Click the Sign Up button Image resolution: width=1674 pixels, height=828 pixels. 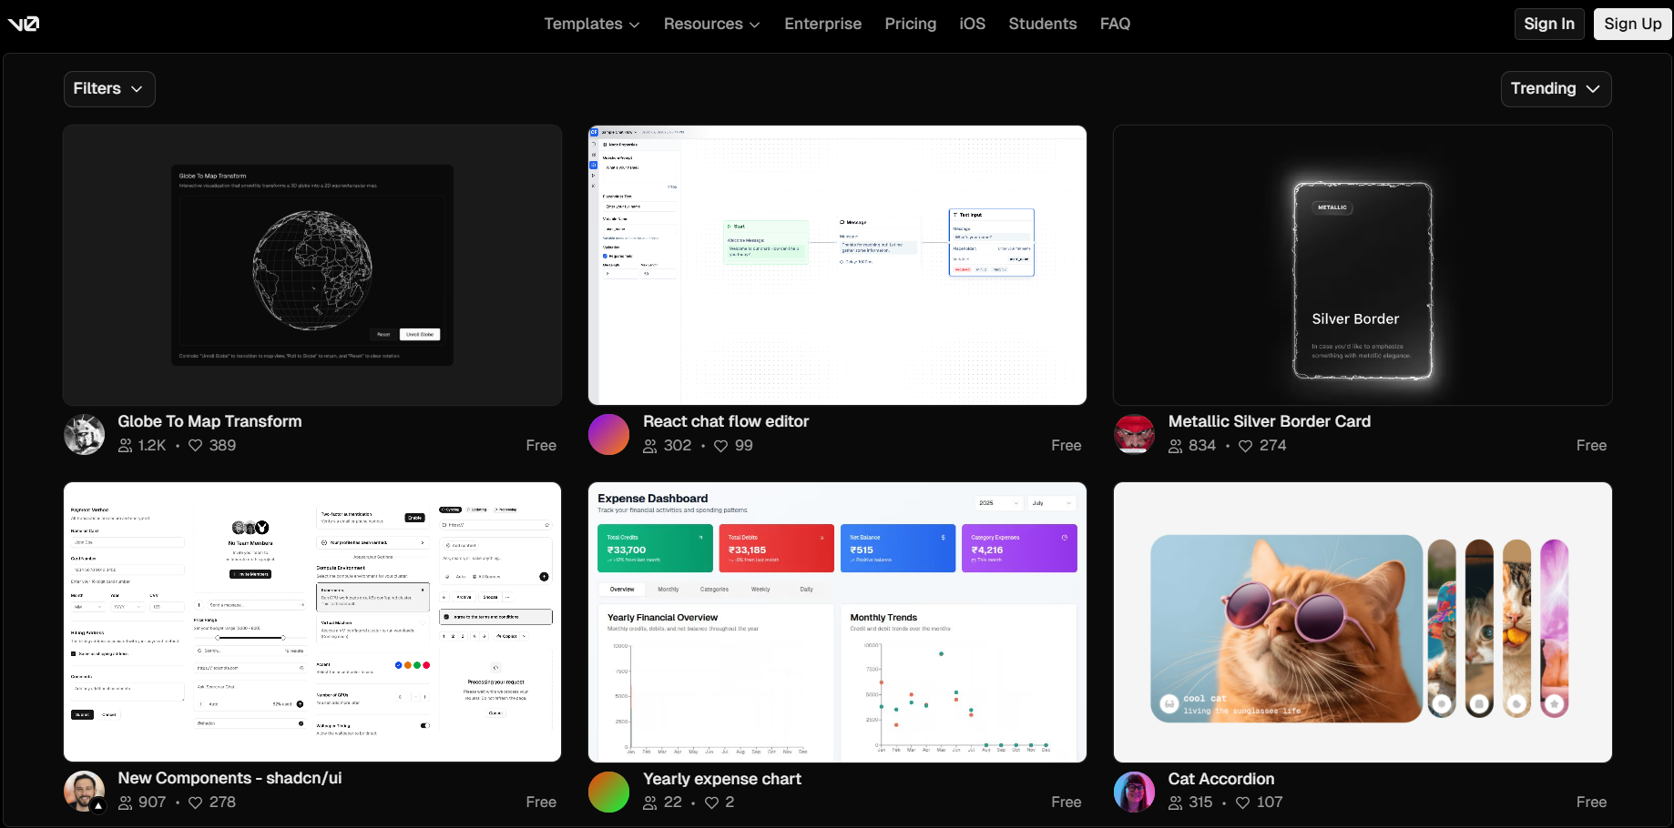point(1632,24)
